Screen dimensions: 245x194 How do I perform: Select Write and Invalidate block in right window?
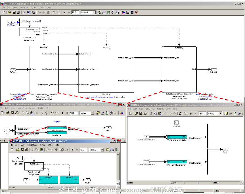pos(177,137)
